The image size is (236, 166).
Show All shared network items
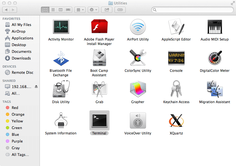(x=20, y=93)
